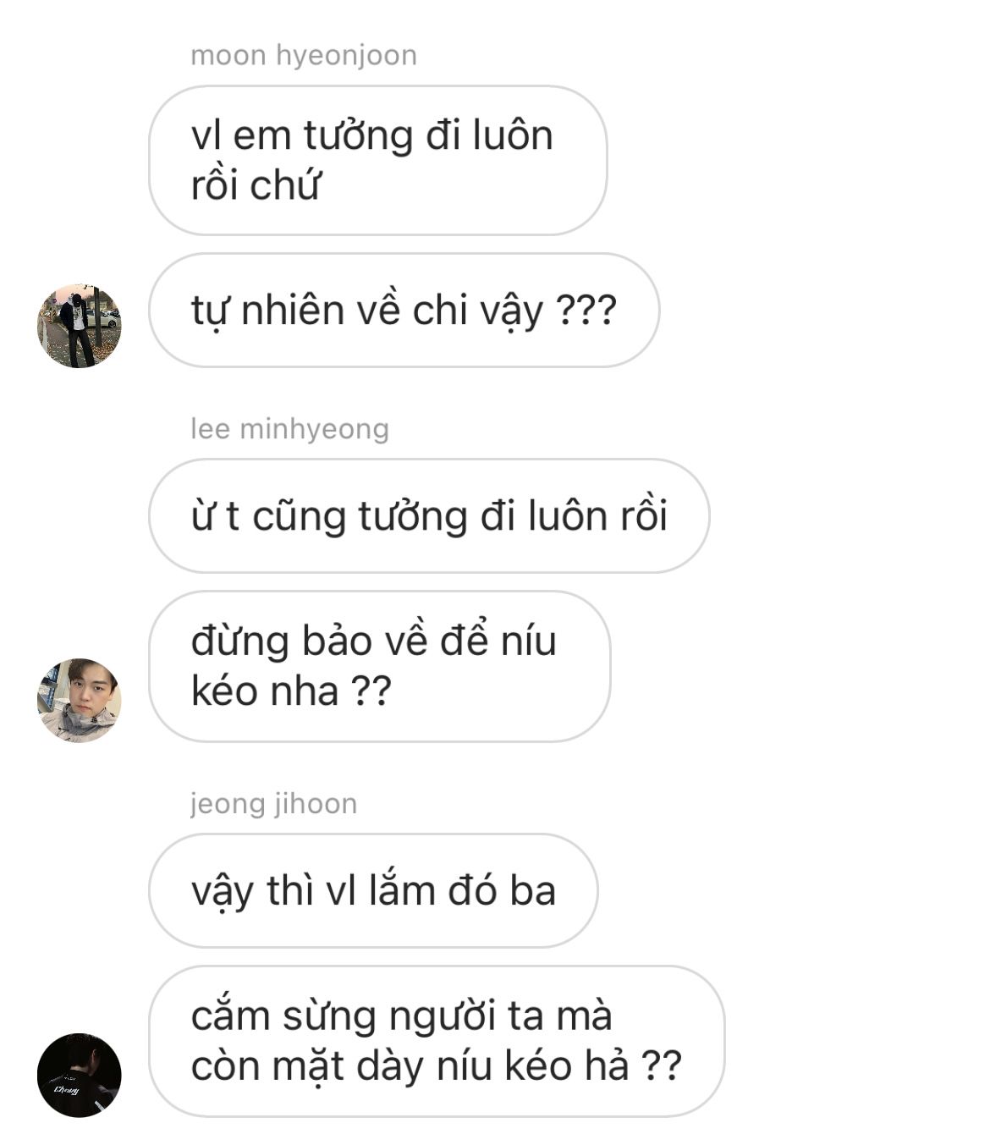Select message 'ừ t cũng tưởng đi luôn rồi'

tap(429, 515)
